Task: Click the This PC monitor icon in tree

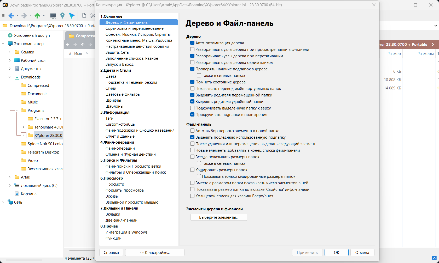Action: click(10, 44)
